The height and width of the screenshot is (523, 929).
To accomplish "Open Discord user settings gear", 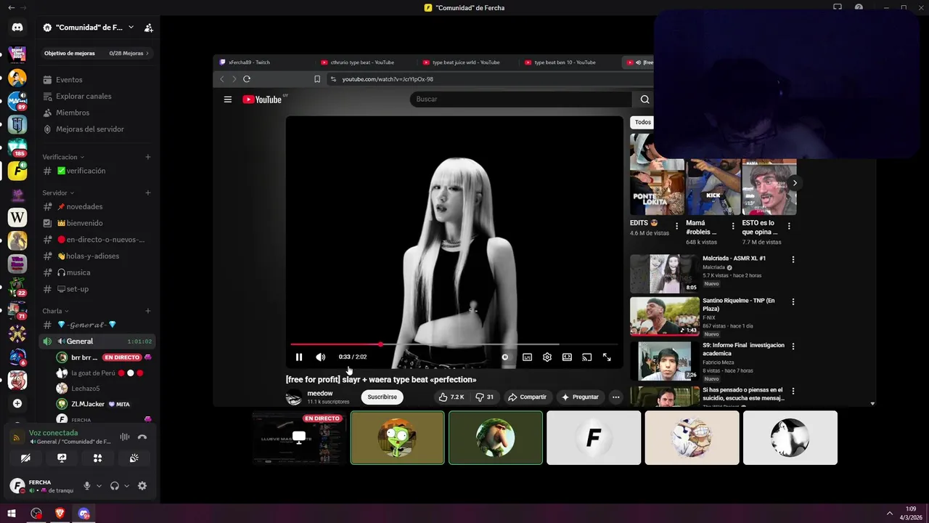I will point(142,486).
